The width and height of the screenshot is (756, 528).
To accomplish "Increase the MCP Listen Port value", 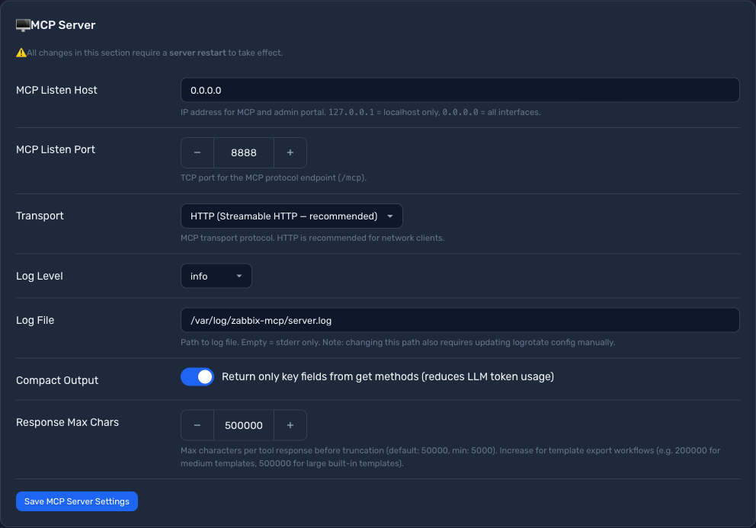I will tap(290, 153).
